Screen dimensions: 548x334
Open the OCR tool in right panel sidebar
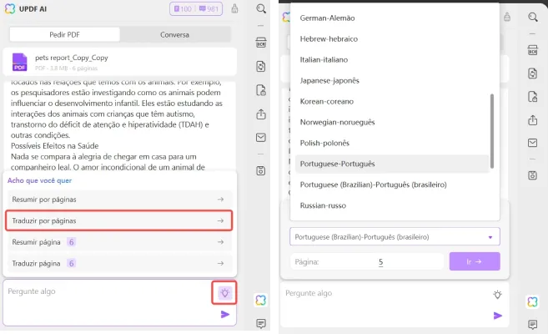coord(533,50)
